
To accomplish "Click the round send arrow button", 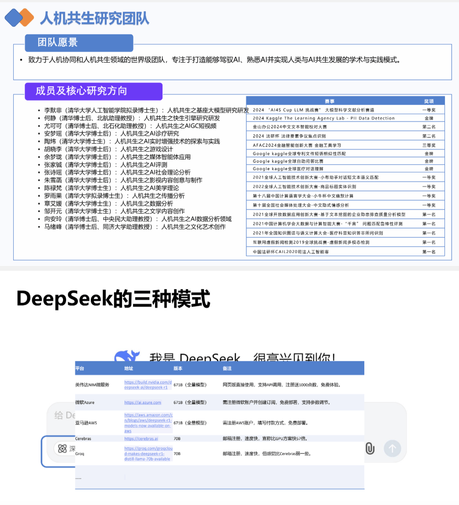I will (x=392, y=448).
